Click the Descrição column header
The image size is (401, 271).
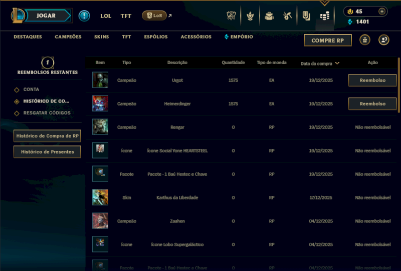coord(177,62)
